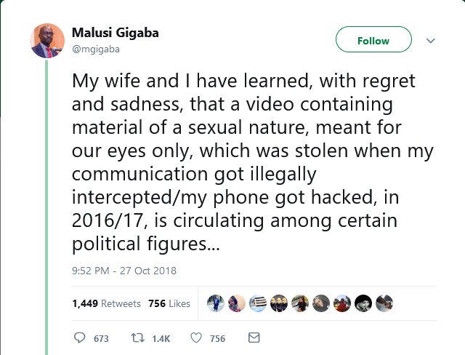Click the reply speech bubble icon

tap(80, 338)
